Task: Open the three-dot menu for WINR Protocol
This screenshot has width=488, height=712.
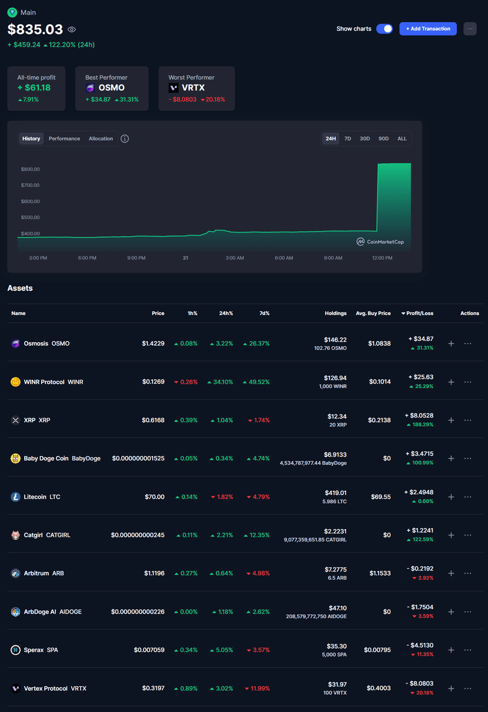Action: (x=468, y=382)
